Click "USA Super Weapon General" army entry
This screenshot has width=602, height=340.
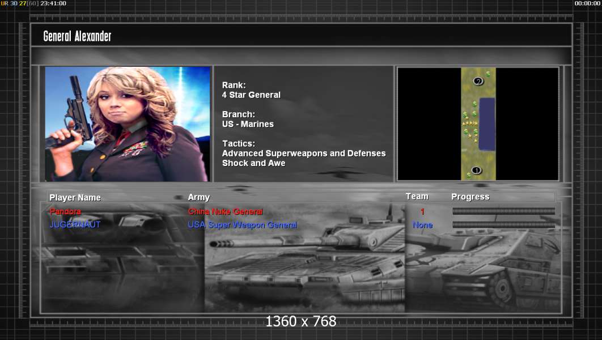242,225
